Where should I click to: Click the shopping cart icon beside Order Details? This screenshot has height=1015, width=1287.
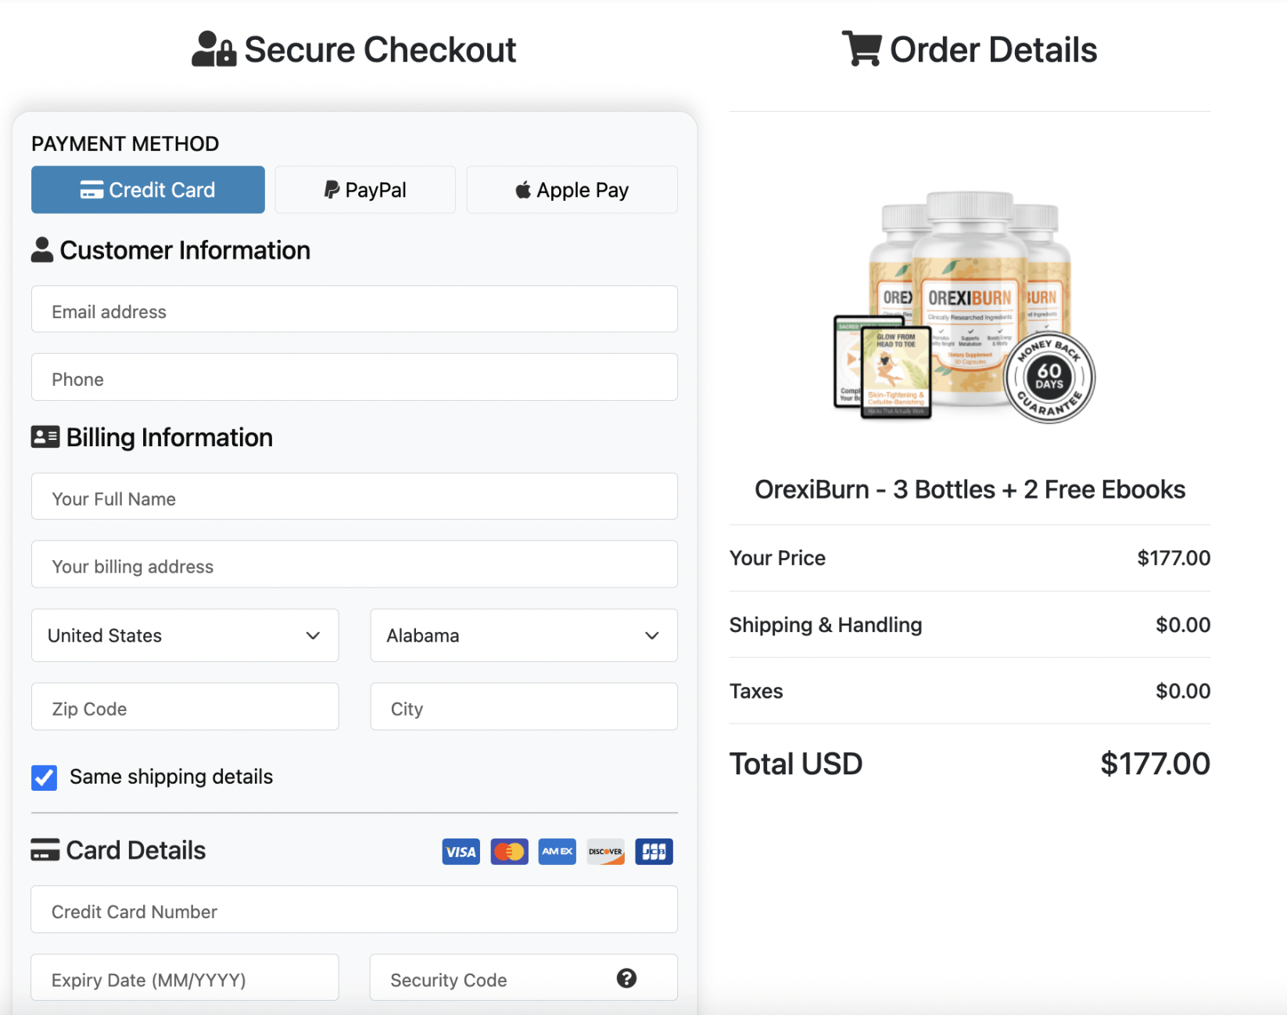point(861,48)
